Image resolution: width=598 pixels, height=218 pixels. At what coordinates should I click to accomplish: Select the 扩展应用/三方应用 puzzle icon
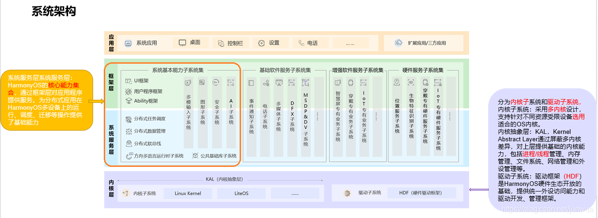[x=399, y=43]
